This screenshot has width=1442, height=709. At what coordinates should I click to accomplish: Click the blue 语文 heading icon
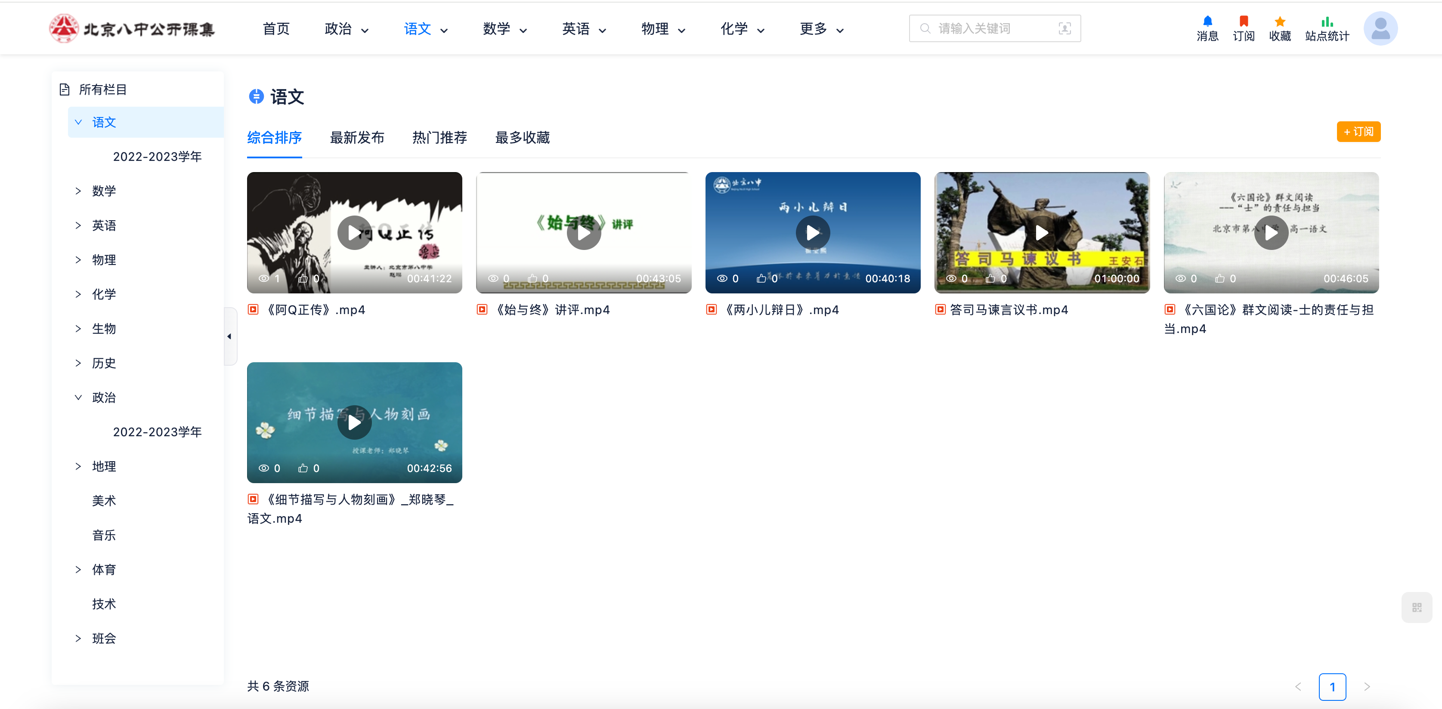(257, 96)
